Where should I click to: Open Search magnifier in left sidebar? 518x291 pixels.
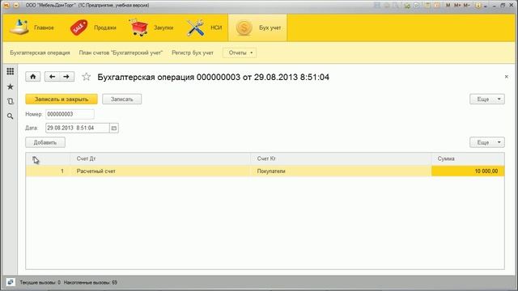click(11, 116)
